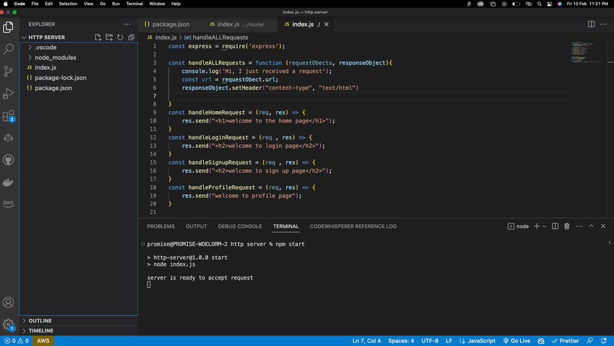Click Ln 7, Col 4 cursor position
Viewport: 614px width, 346px height.
366,341
